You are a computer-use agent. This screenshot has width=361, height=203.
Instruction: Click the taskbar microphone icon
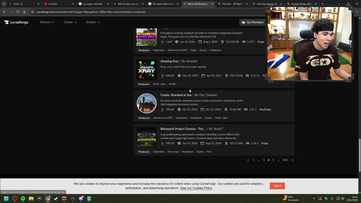click(332, 198)
